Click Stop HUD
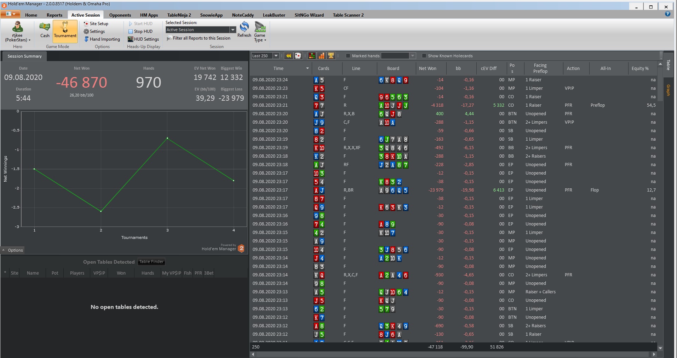 [140, 31]
